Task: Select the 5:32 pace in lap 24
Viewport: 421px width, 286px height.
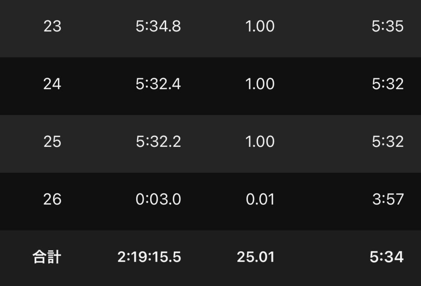Action: coord(387,84)
